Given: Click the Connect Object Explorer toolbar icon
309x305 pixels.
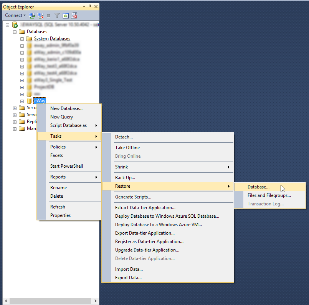Looking at the screenshot, I should click(x=32, y=15).
